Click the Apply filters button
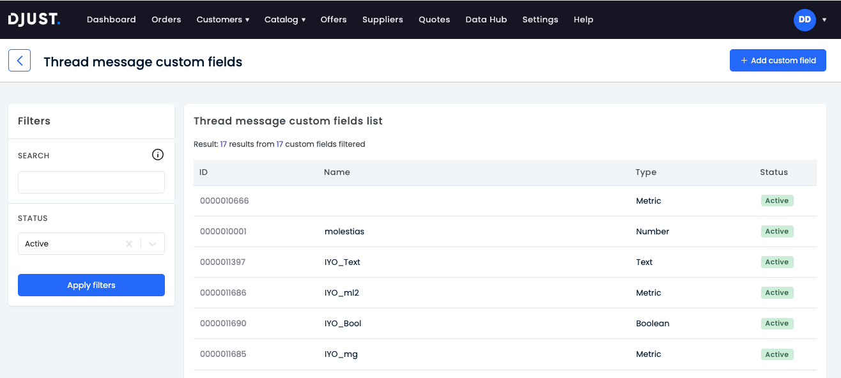Image resolution: width=841 pixels, height=378 pixels. click(x=91, y=285)
